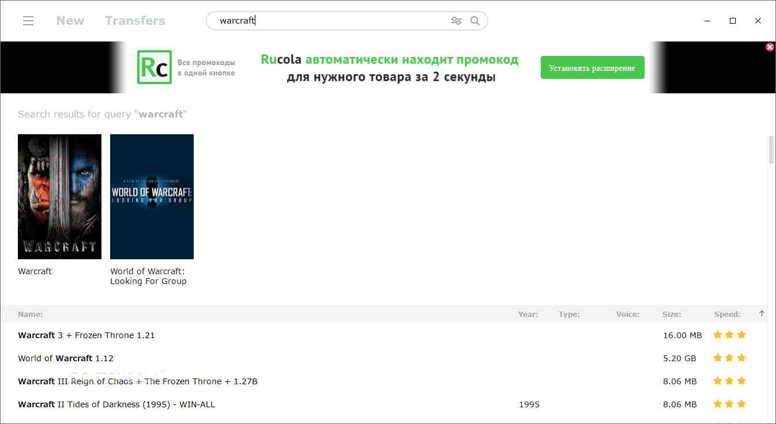Screen dimensions: 776x424
Task: Click the Warcraft movie title
Action: pyautogui.click(x=35, y=271)
